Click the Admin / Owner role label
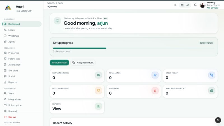 coord(213,5)
